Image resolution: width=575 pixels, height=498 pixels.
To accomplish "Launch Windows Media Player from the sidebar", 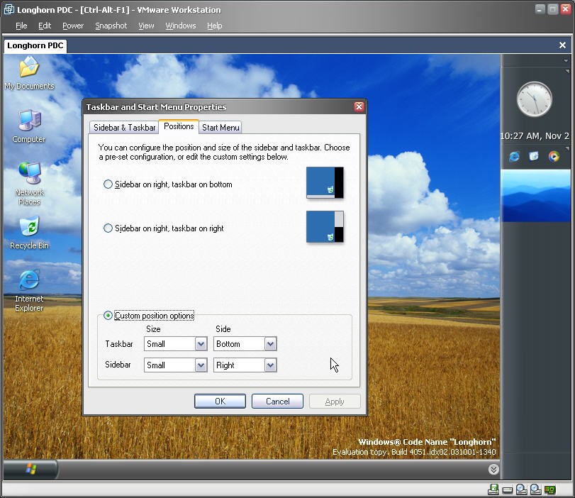I will coord(554,156).
